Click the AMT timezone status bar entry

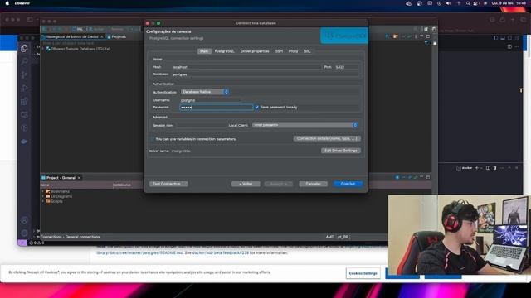pyautogui.click(x=329, y=237)
